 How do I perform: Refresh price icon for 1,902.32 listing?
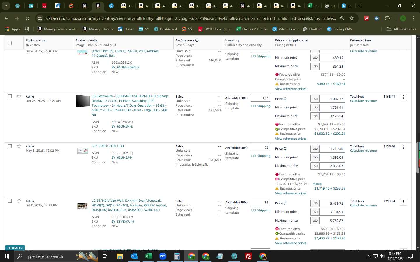coord(285,99)
